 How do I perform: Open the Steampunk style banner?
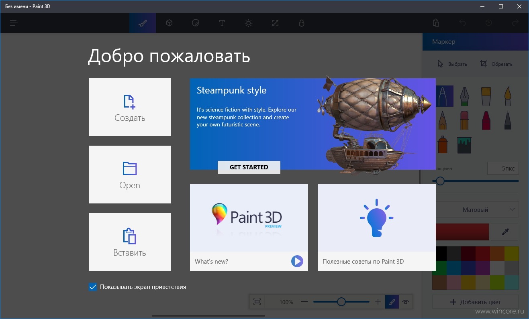(312, 124)
